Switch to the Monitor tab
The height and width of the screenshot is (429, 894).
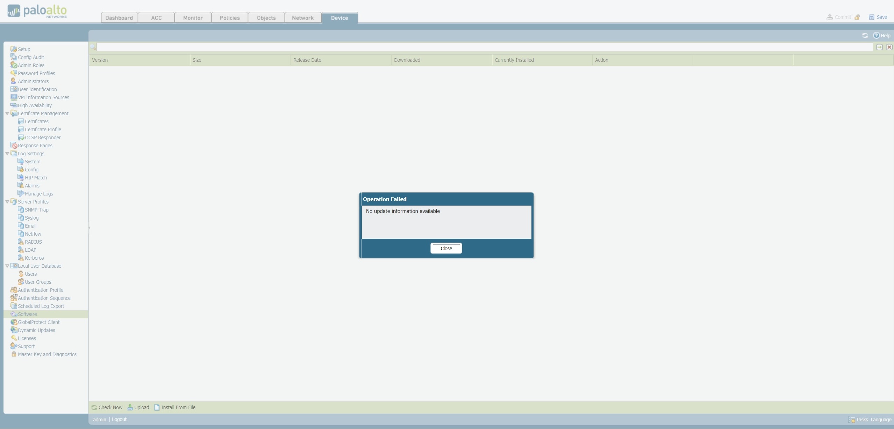(x=192, y=17)
